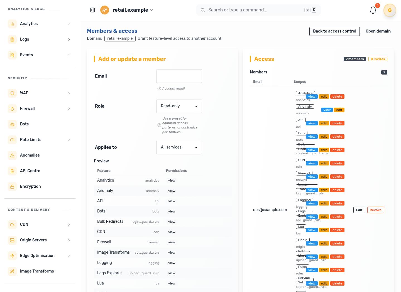Click the 7 members badge
The image size is (401, 292).
(x=355, y=59)
